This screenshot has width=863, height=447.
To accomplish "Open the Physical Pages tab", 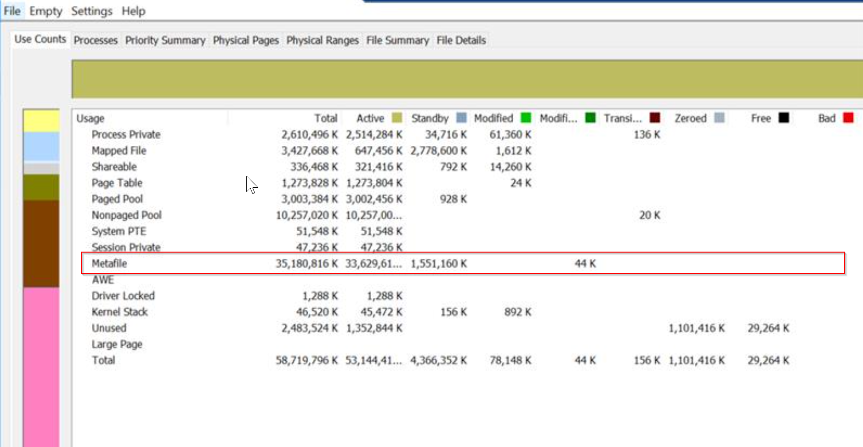I will click(245, 41).
